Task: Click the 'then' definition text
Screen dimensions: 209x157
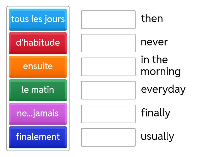Action: (x=152, y=19)
